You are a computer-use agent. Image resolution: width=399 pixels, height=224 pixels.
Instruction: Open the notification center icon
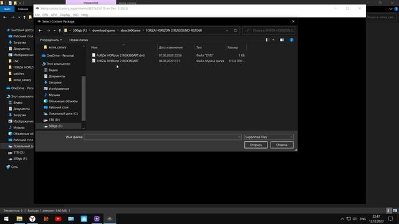click(390, 218)
